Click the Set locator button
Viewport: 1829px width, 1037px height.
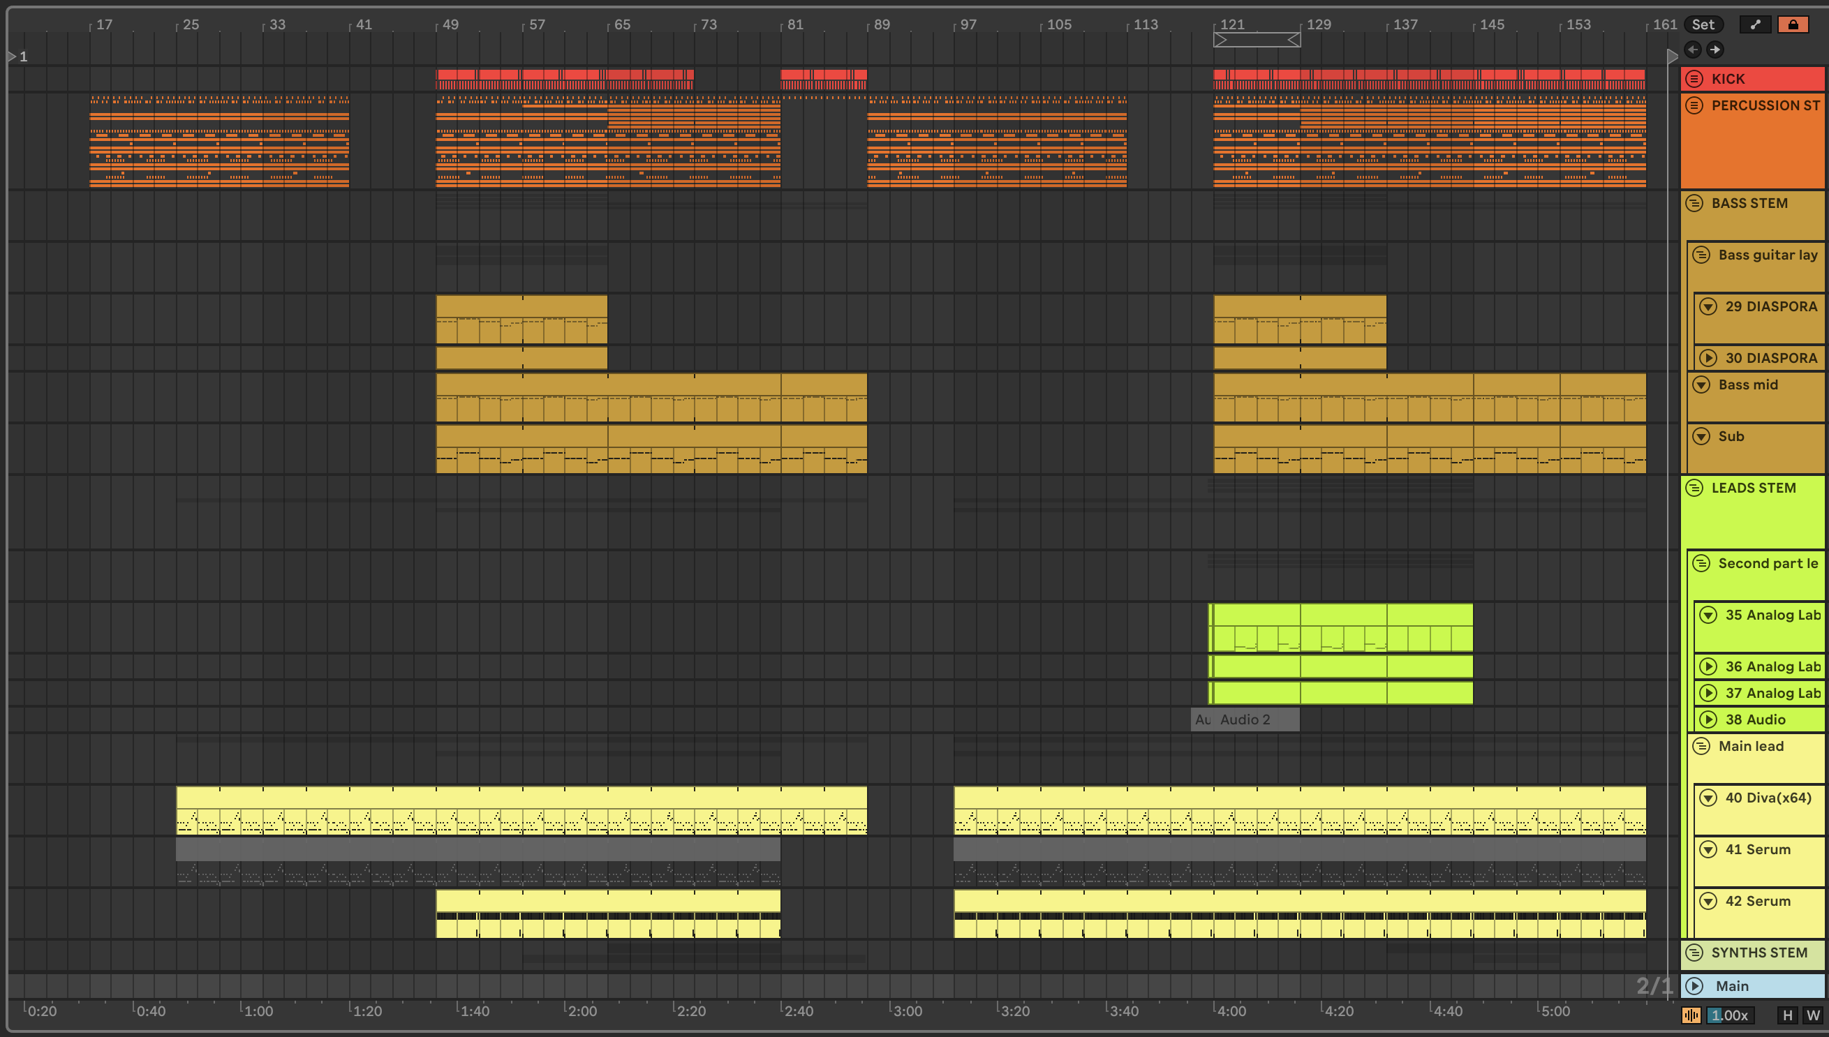[x=1703, y=24]
